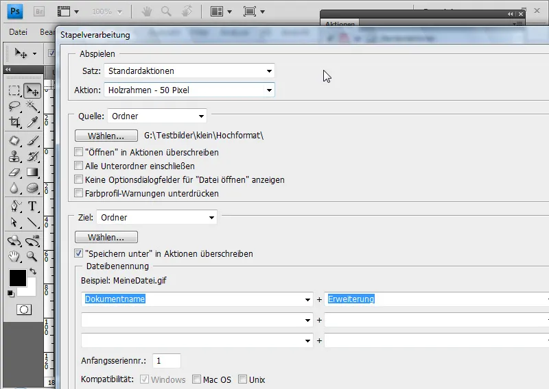Image resolution: width=549 pixels, height=389 pixels.
Task: Click the Beispiel: MeineDatei.gif text
Action: click(x=124, y=281)
